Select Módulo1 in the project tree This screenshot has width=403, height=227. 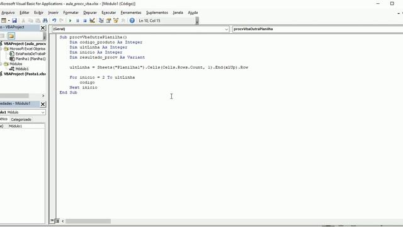point(22,69)
